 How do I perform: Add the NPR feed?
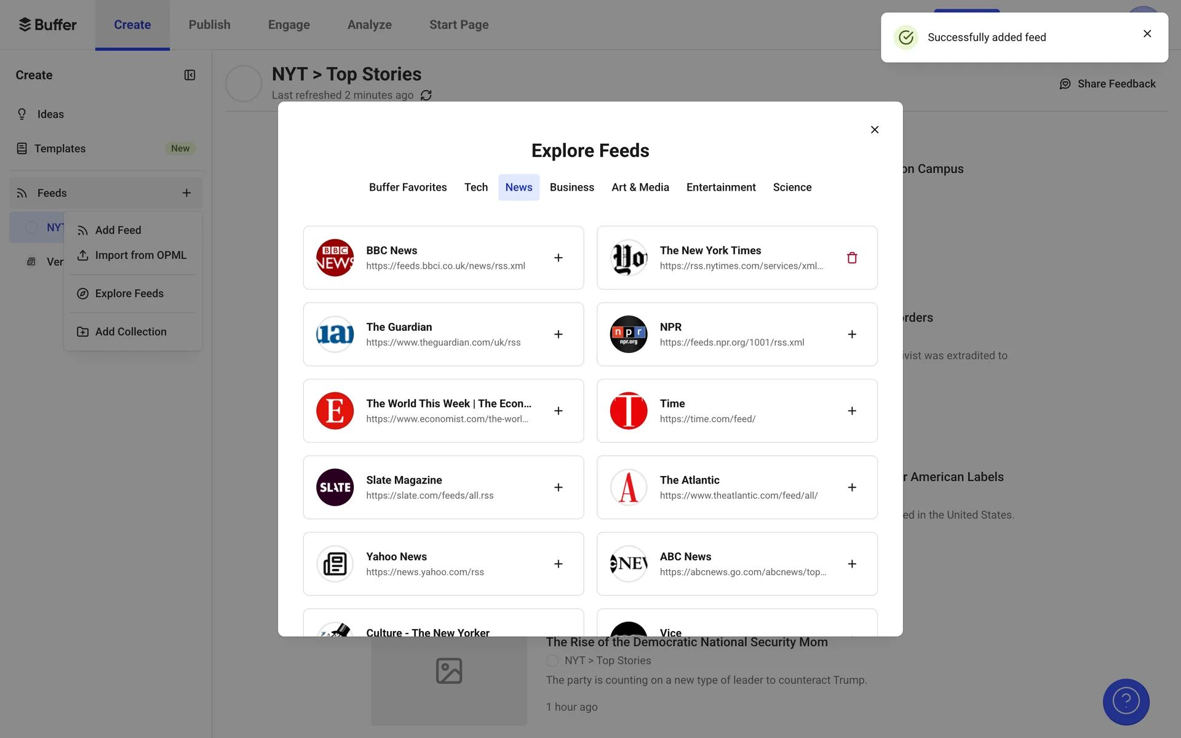point(851,334)
